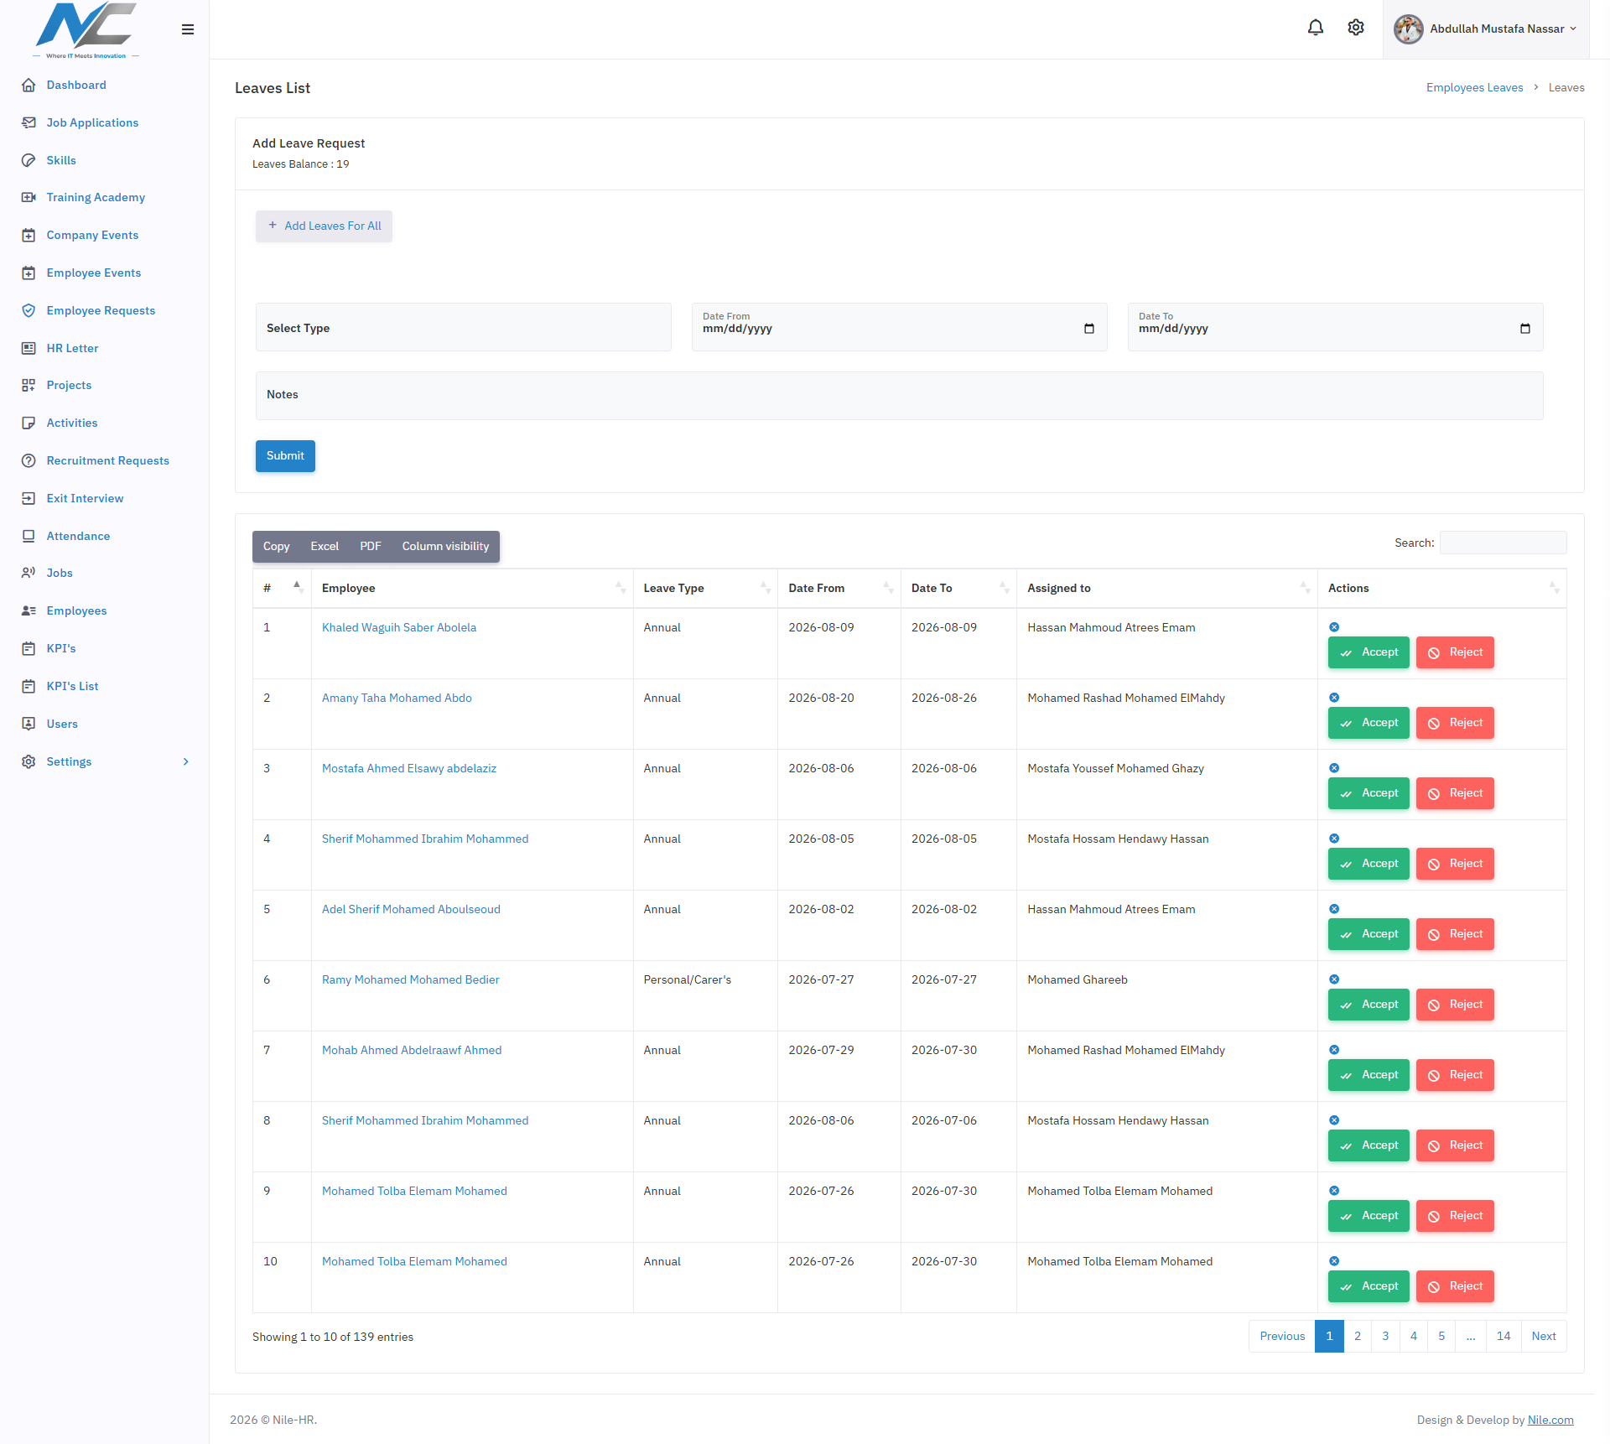Viewport: 1610px width, 1444px height.
Task: Click the Exit Interview icon in sidebar
Action: [x=29, y=498]
